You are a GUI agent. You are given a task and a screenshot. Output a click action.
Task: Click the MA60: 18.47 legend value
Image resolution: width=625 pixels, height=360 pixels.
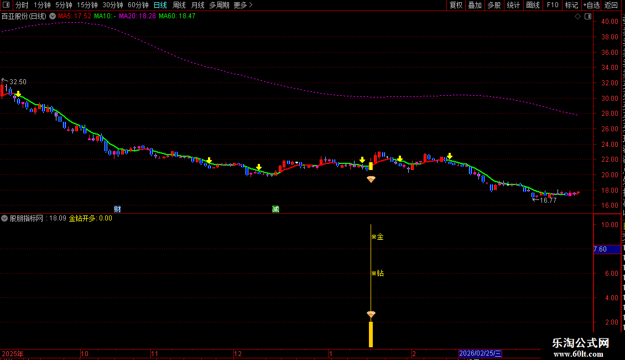point(177,17)
